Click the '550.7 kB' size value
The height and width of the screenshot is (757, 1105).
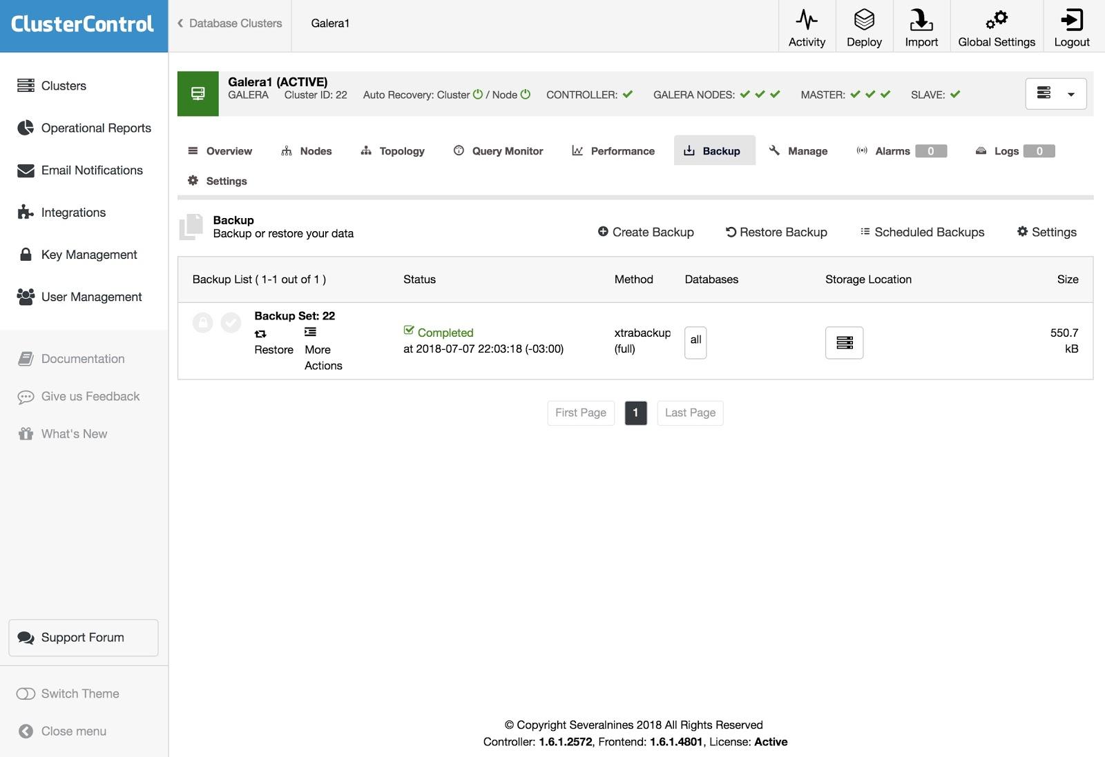(x=1064, y=341)
